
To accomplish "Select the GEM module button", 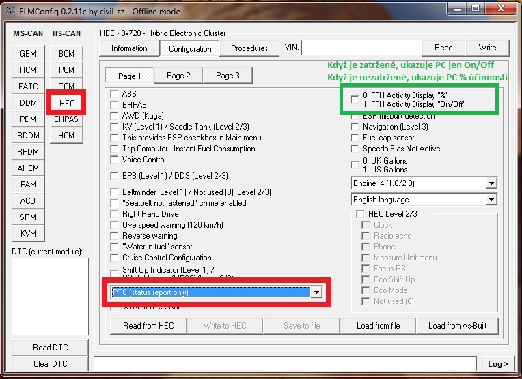I will point(28,54).
